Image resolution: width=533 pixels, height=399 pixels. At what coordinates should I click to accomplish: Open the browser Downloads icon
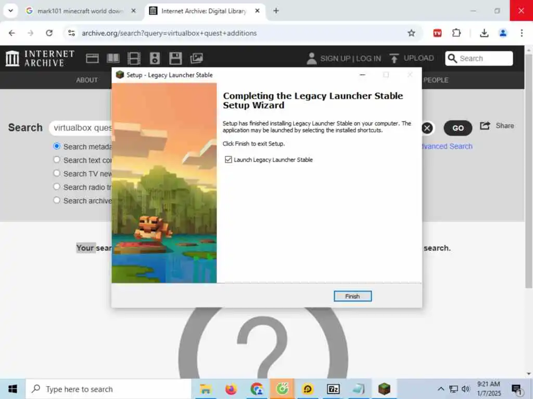click(x=484, y=33)
